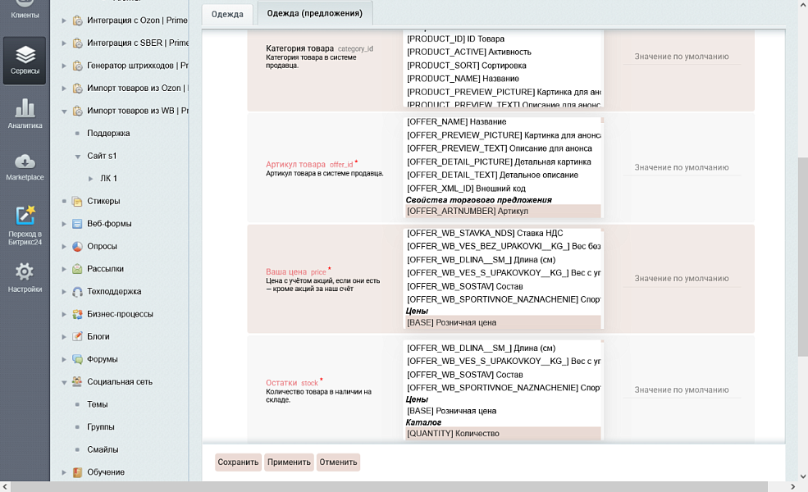Expand the Генератор штрихкодов tree node
The height and width of the screenshot is (492, 808).
(x=64, y=66)
